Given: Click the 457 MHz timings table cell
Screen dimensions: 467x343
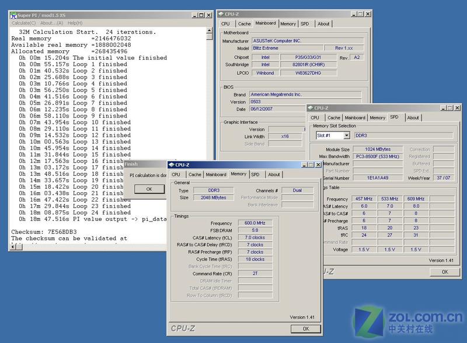Looking at the screenshot, I should coord(364,199).
